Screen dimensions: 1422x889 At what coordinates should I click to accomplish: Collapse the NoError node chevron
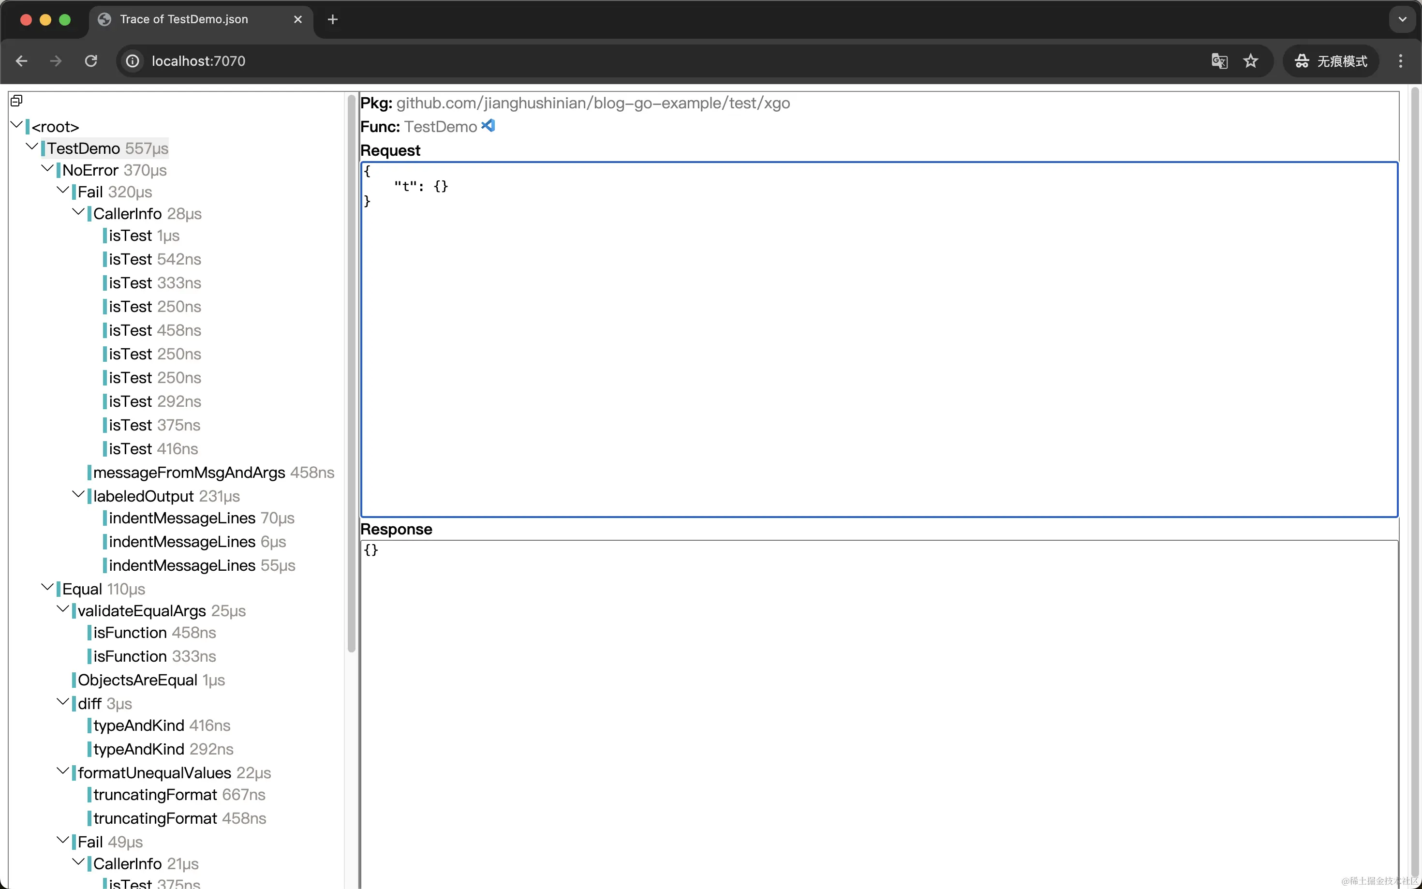click(x=47, y=169)
